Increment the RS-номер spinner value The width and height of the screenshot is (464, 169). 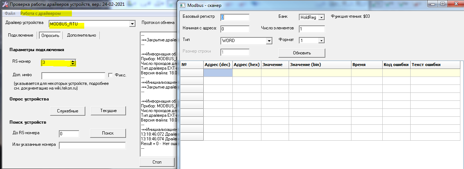tap(73, 61)
